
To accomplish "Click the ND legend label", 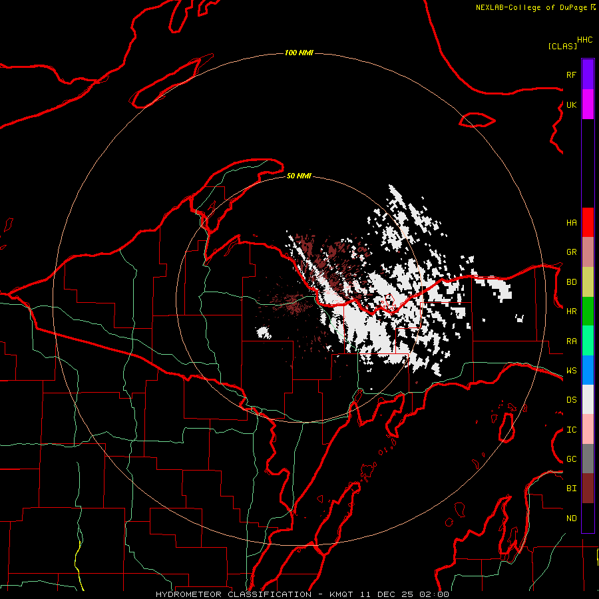I will (571, 518).
